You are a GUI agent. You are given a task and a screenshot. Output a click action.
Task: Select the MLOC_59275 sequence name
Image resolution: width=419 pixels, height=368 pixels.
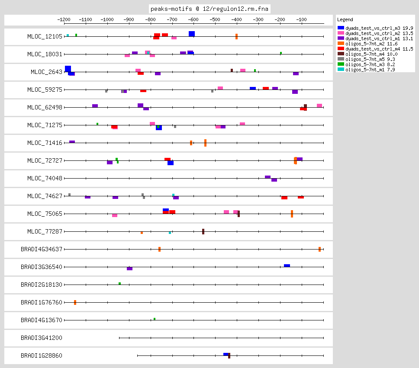click(x=45, y=90)
